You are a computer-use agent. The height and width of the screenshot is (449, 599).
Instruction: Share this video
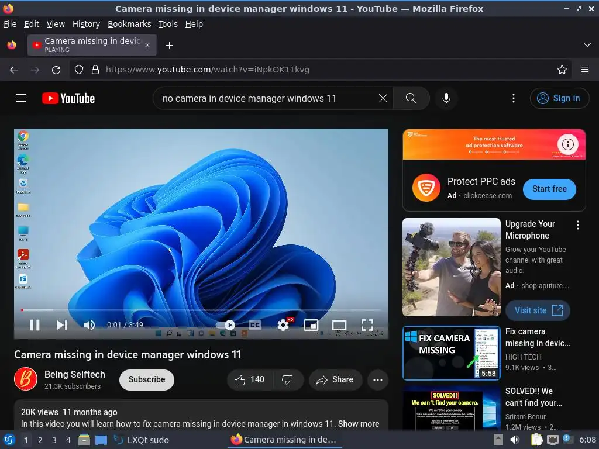335,380
